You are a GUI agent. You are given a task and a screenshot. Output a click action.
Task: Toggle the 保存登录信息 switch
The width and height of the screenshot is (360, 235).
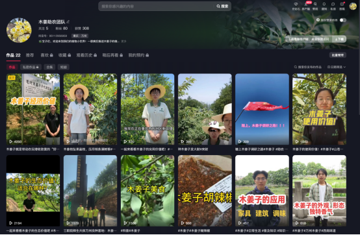pyautogui.click(x=343, y=20)
